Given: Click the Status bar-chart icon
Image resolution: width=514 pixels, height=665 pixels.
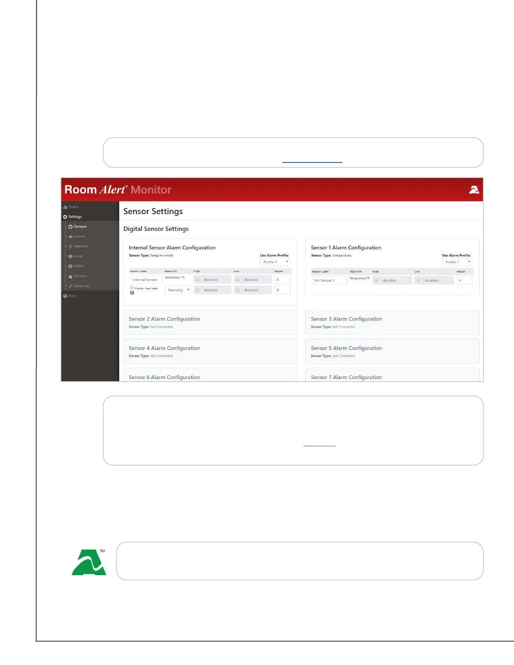Looking at the screenshot, I should pos(65,207).
